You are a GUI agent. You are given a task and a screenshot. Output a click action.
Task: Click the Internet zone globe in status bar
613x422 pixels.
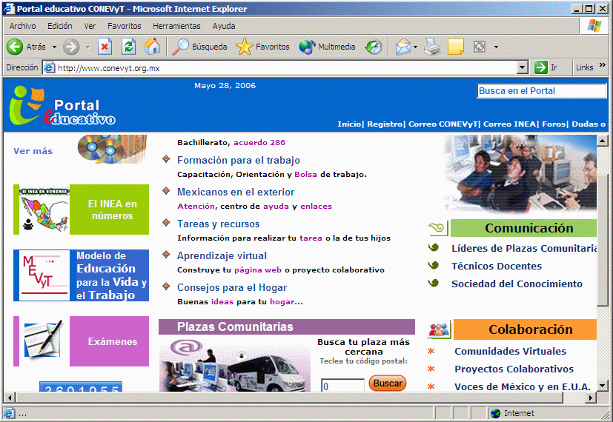(495, 413)
